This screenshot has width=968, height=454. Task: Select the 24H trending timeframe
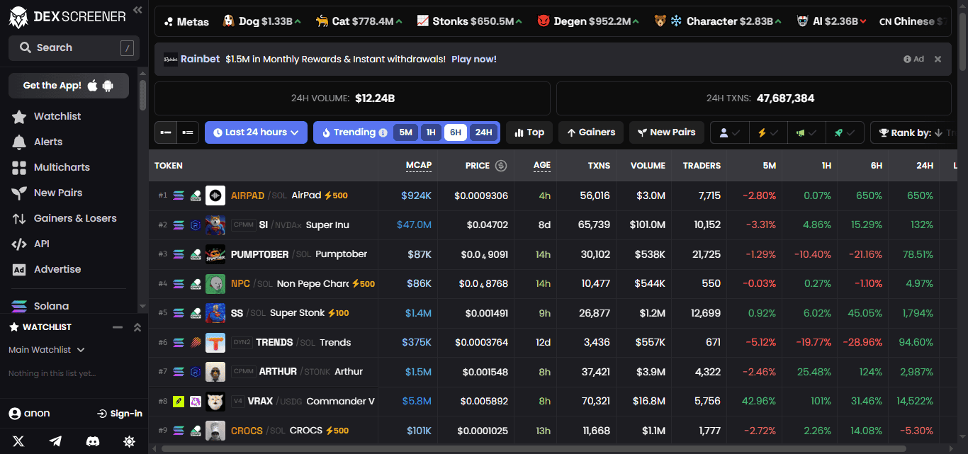coord(483,132)
